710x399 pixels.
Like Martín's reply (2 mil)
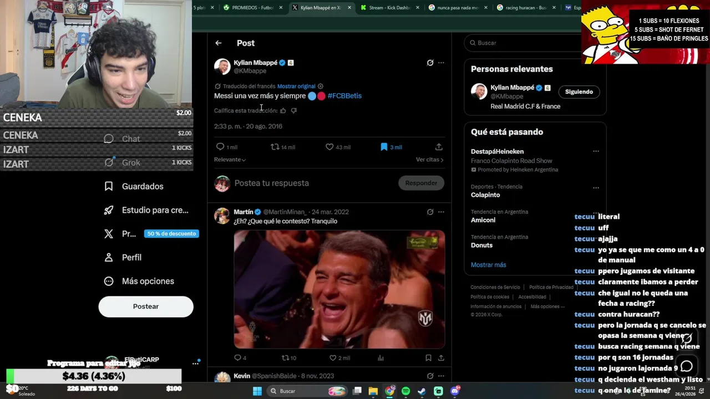pyautogui.click(x=340, y=358)
